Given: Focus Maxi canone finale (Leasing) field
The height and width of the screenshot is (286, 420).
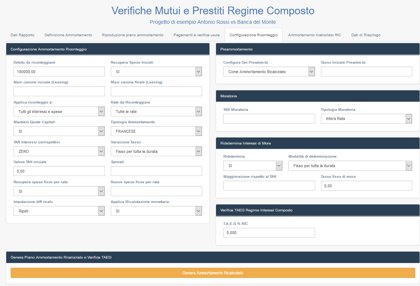Looking at the screenshot, I should (x=156, y=91).
